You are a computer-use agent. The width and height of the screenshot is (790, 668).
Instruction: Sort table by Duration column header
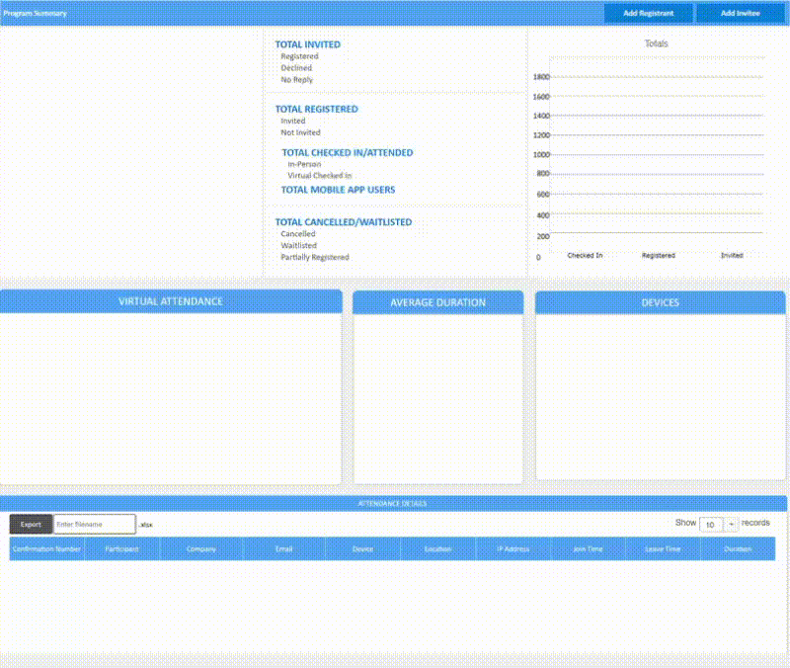click(x=738, y=548)
